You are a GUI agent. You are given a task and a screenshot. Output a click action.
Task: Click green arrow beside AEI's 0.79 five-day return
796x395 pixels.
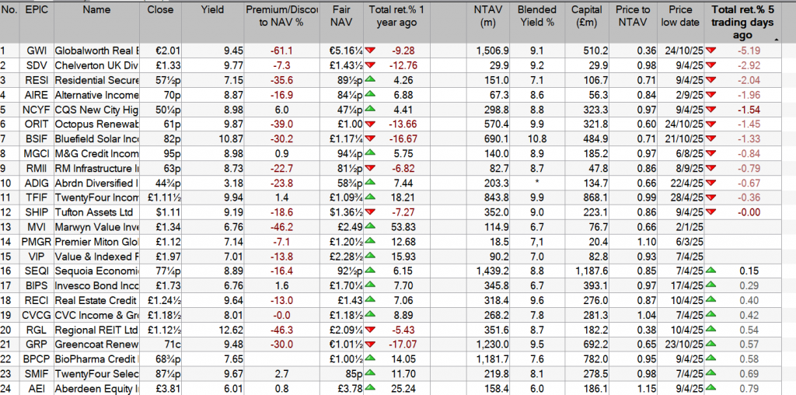(x=710, y=386)
